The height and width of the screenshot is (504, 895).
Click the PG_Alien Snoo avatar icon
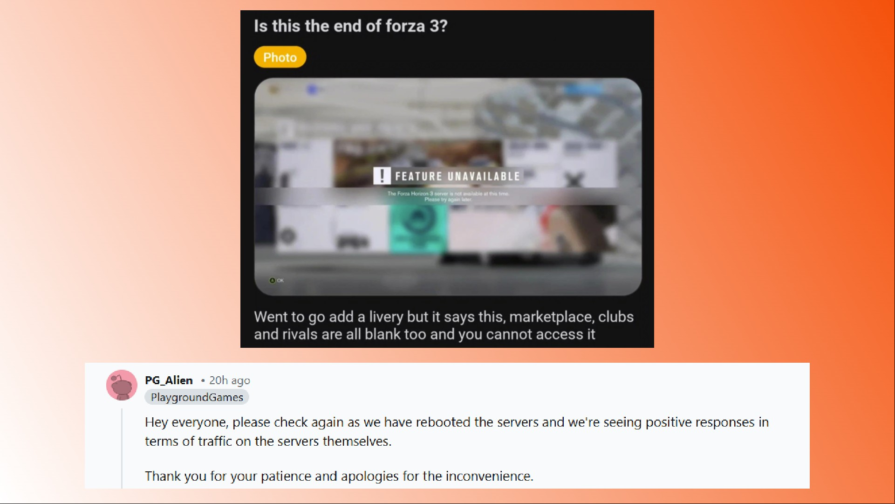[122, 385]
